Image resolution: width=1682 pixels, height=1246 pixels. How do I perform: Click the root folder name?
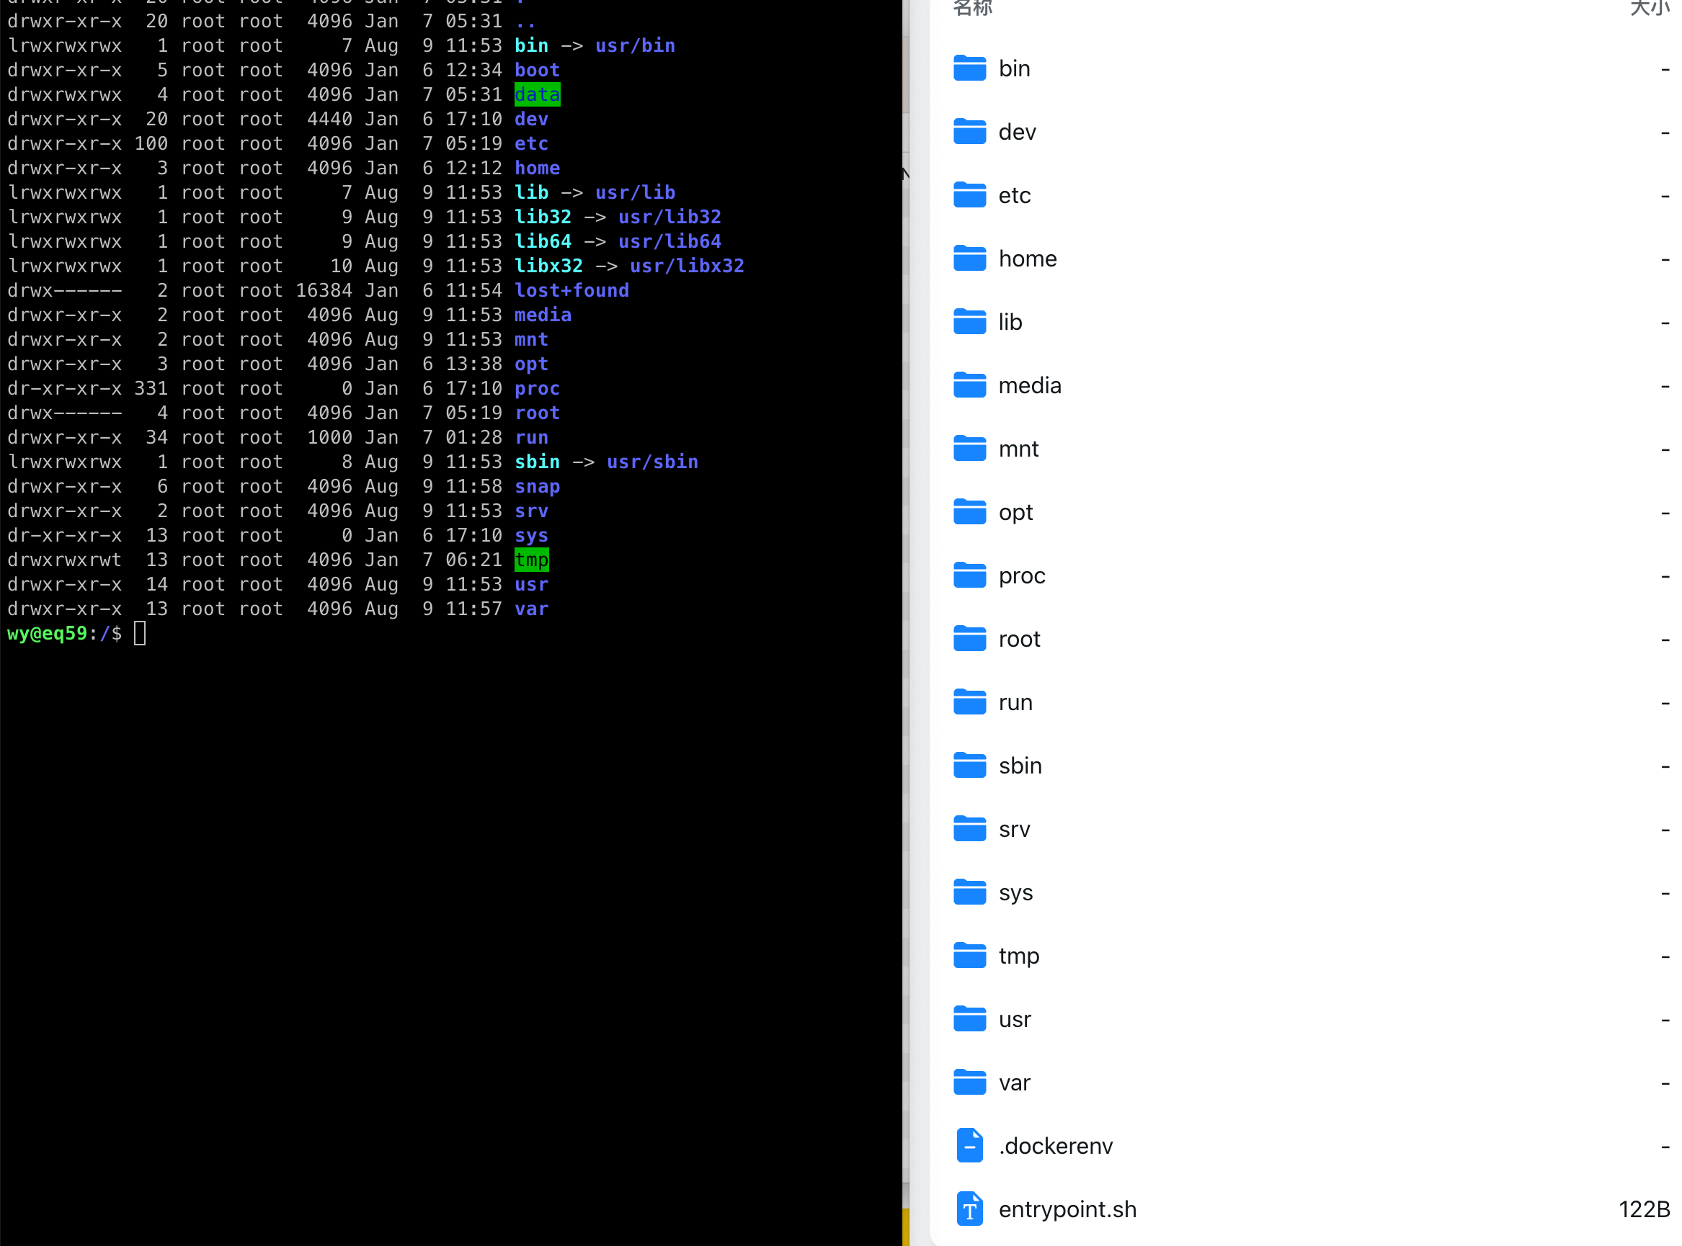[x=1019, y=639]
